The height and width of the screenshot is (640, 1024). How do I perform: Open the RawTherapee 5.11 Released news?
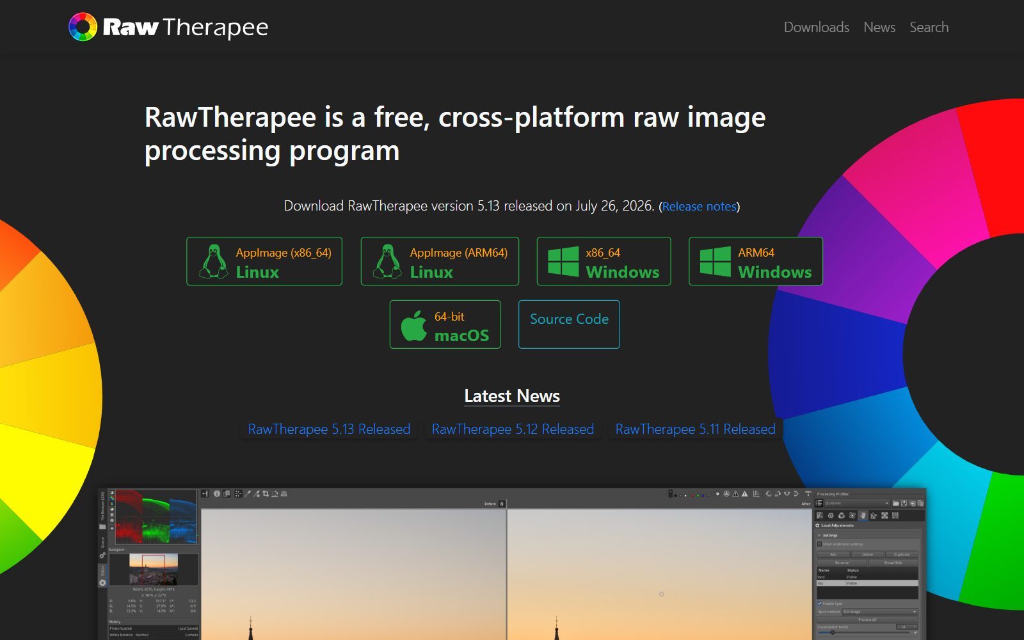click(x=695, y=429)
